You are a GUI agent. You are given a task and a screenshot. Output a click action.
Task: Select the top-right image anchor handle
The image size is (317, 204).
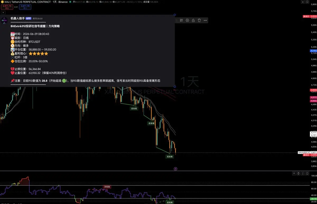point(175,15)
